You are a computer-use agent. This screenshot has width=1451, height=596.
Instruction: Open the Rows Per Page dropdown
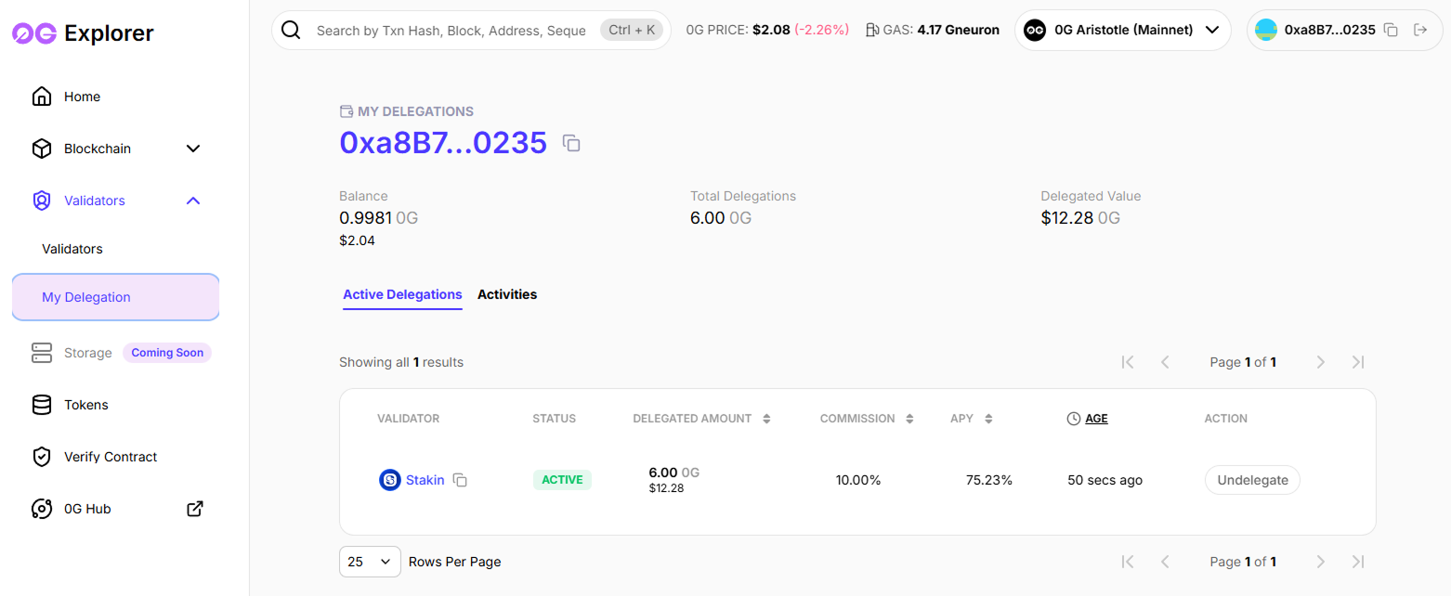pos(370,562)
